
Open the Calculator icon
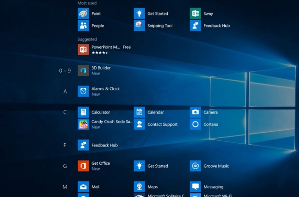tap(83, 112)
